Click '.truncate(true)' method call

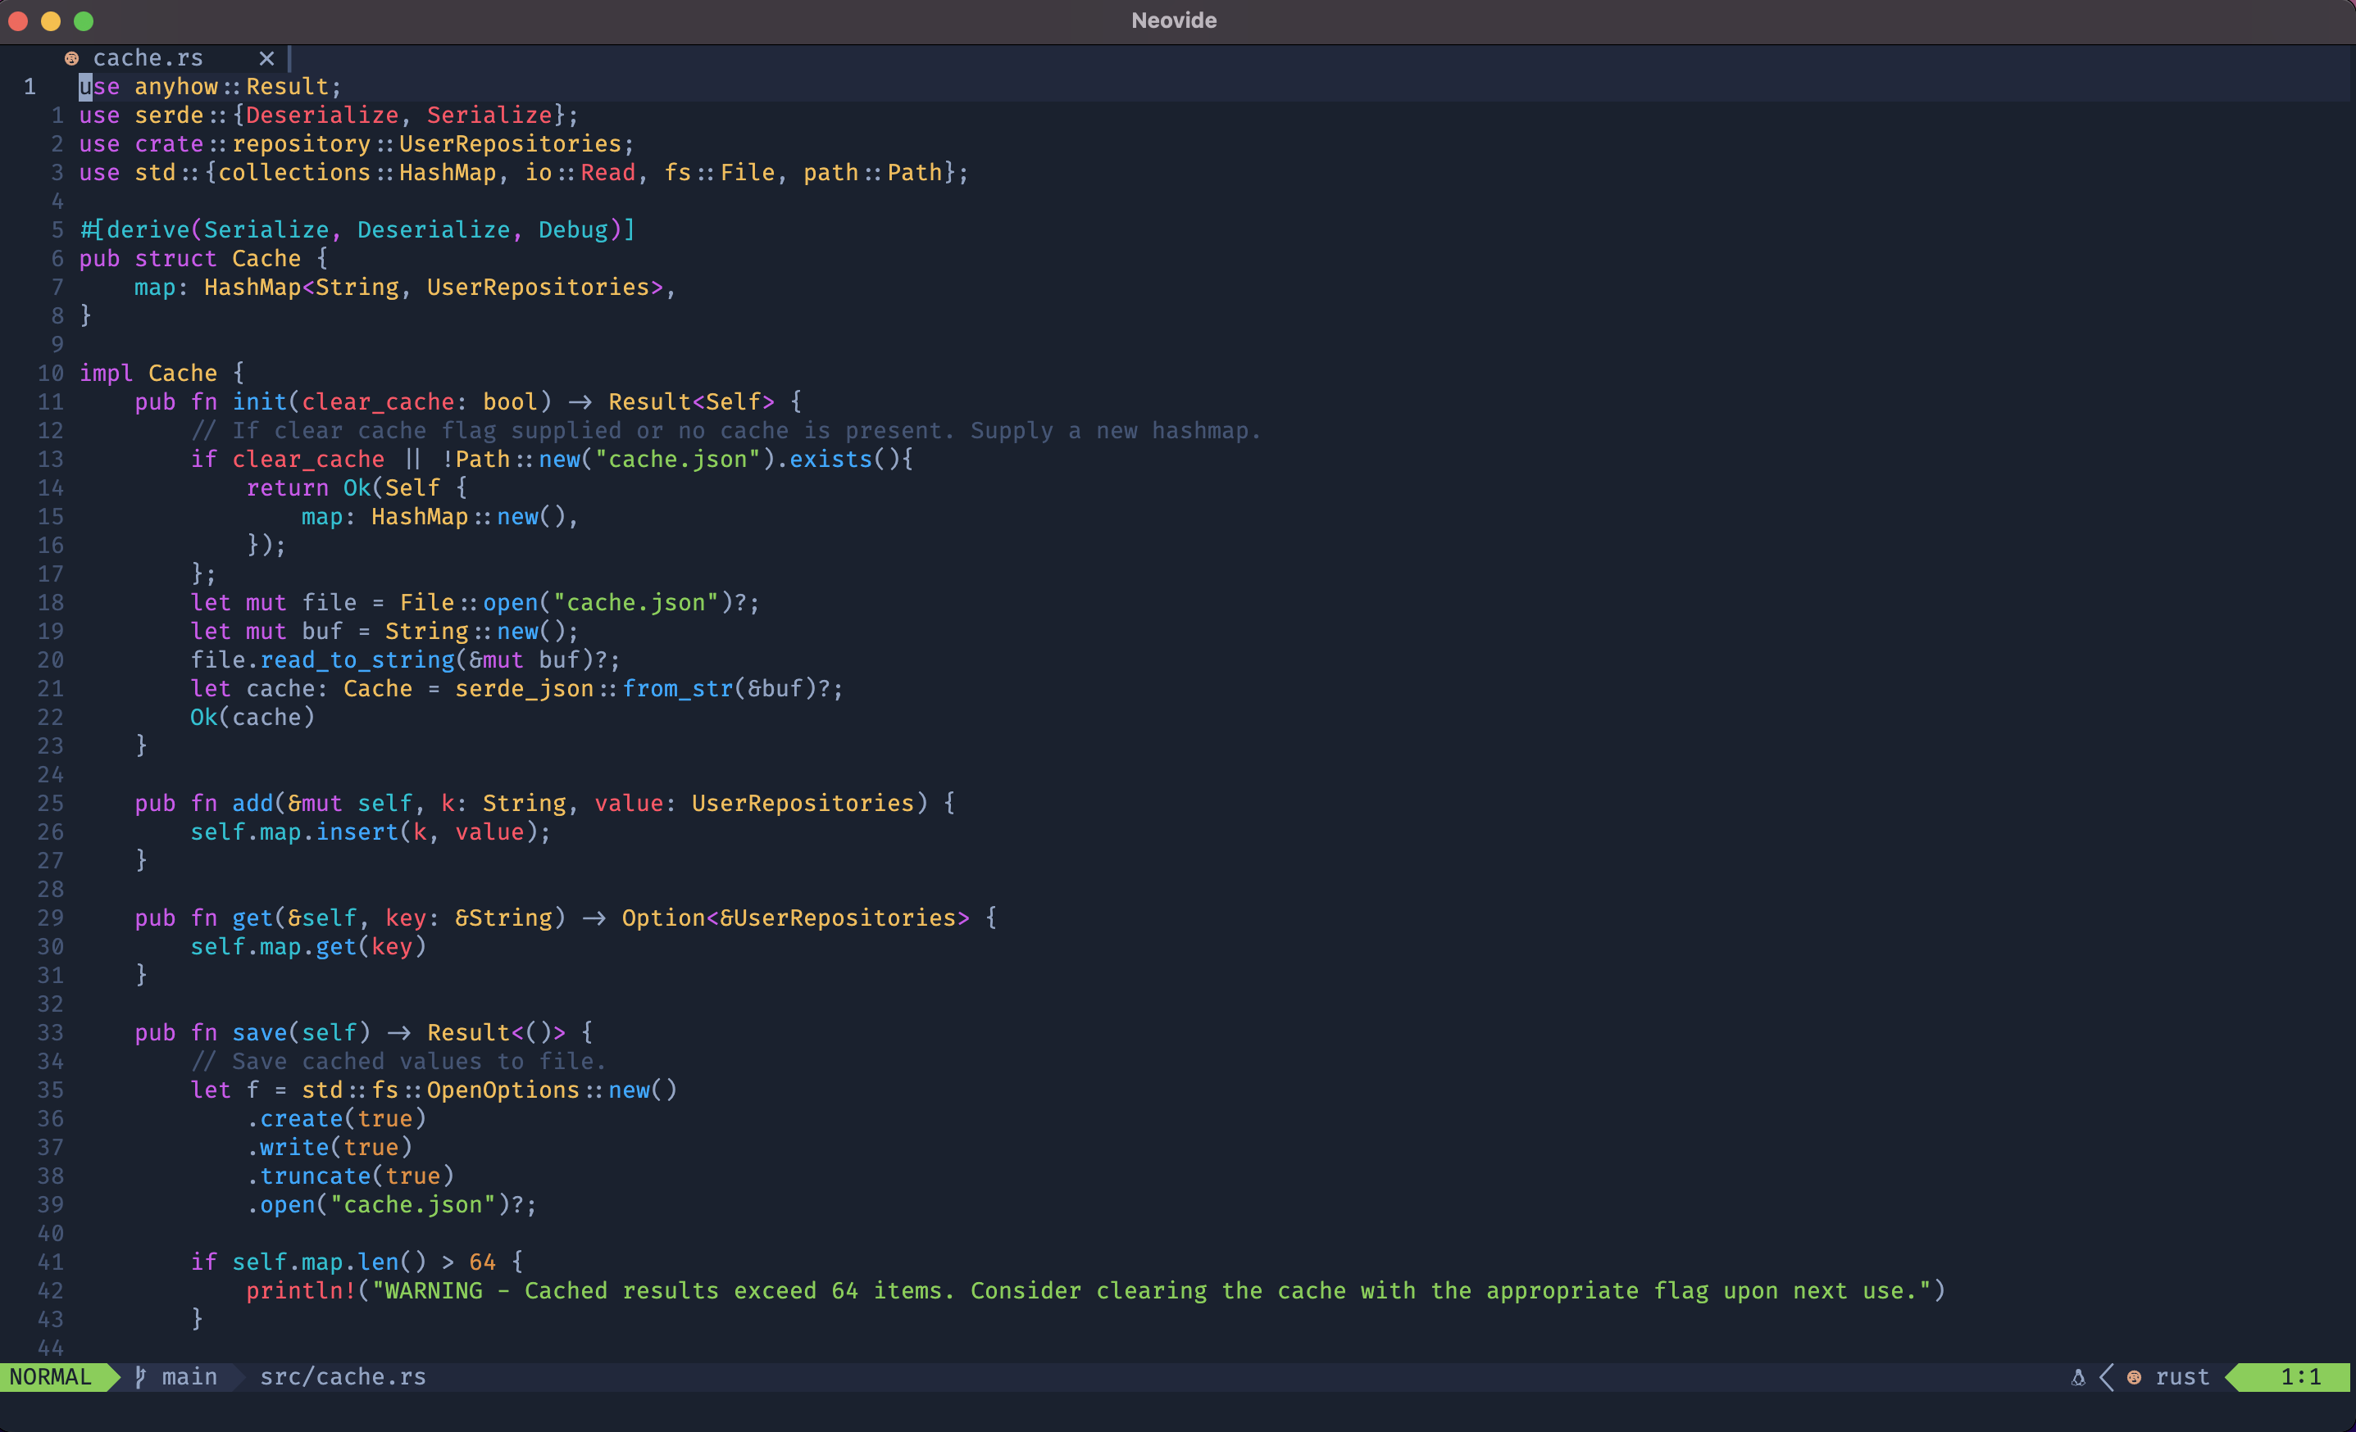(x=350, y=1176)
